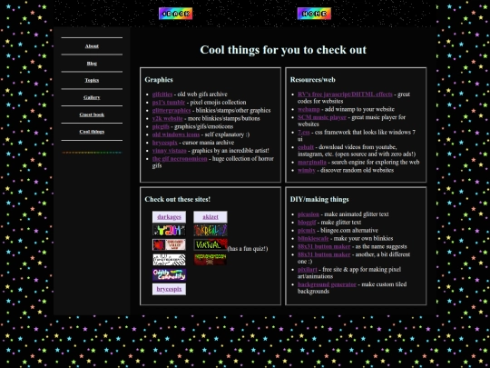Image resolution: width=490 pixels, height=368 pixels.
Task: Open the webamp link
Action: click(x=309, y=109)
